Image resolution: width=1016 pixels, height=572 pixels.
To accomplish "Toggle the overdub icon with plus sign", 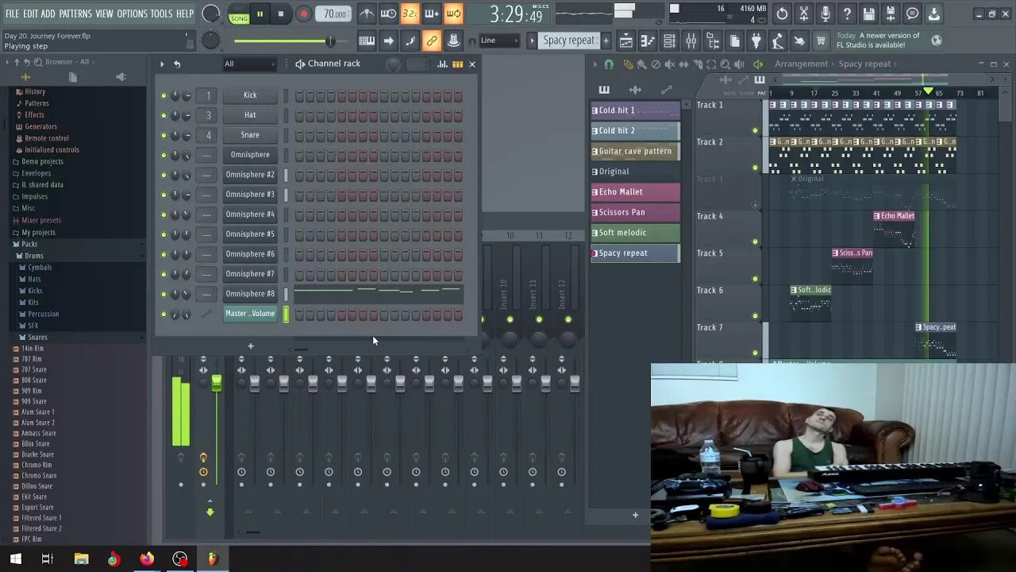I will pos(432,14).
